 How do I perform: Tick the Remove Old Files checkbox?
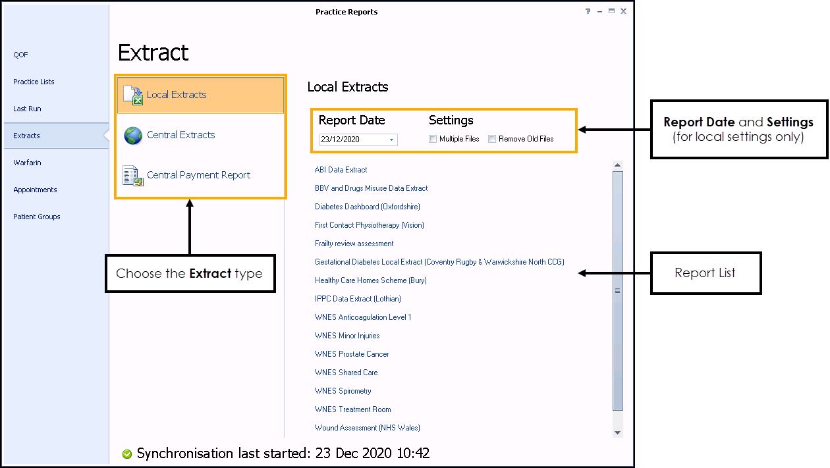[x=492, y=139]
